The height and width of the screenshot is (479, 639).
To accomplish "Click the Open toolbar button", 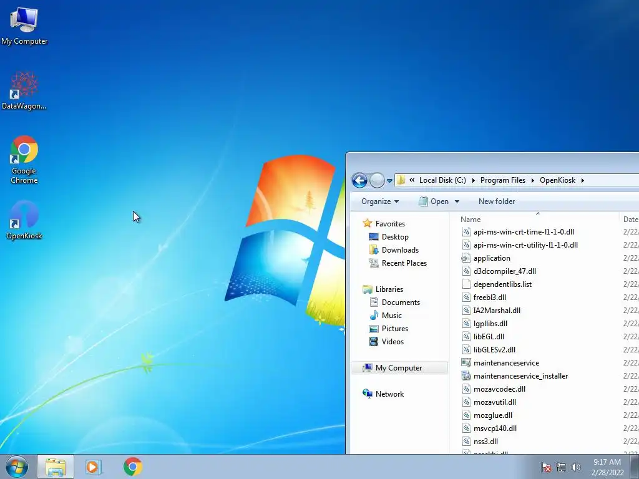I will pyautogui.click(x=434, y=201).
